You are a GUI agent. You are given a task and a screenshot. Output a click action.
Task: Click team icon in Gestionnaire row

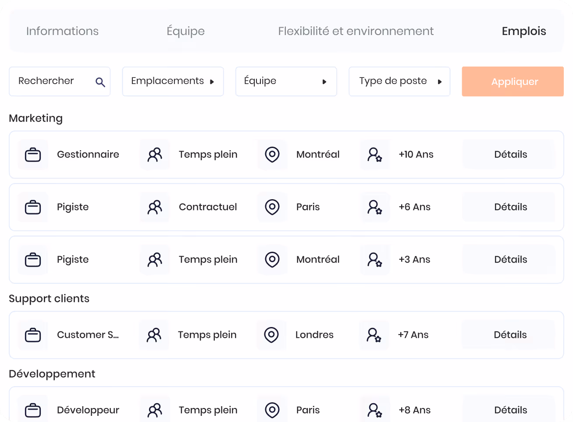coord(155,155)
